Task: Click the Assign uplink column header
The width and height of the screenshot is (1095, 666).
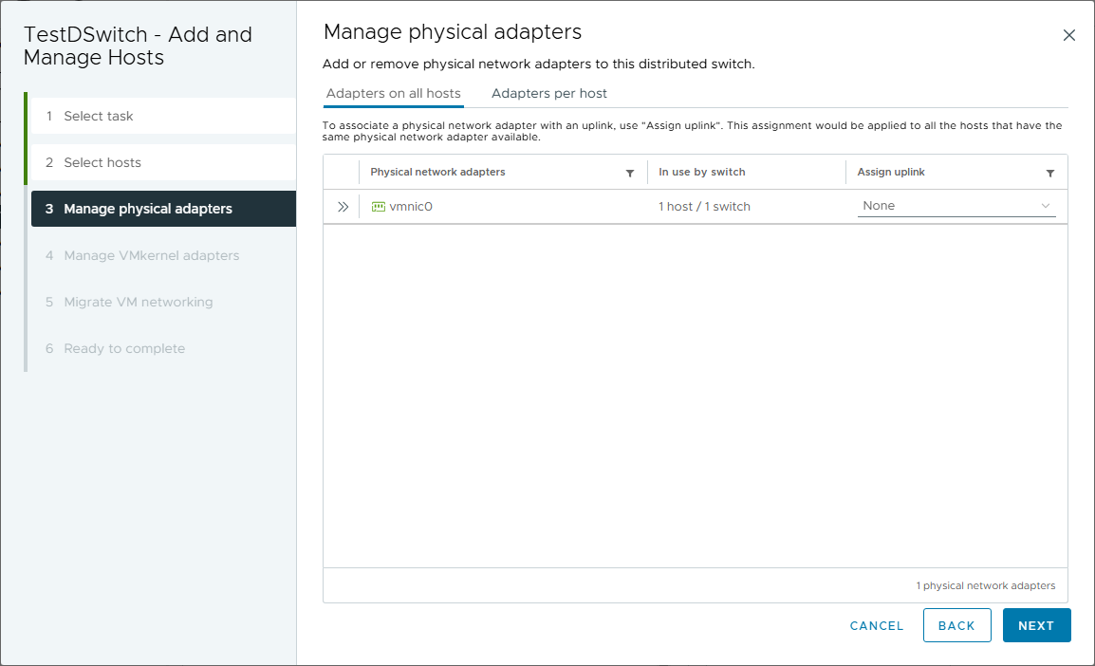Action: pyautogui.click(x=891, y=173)
